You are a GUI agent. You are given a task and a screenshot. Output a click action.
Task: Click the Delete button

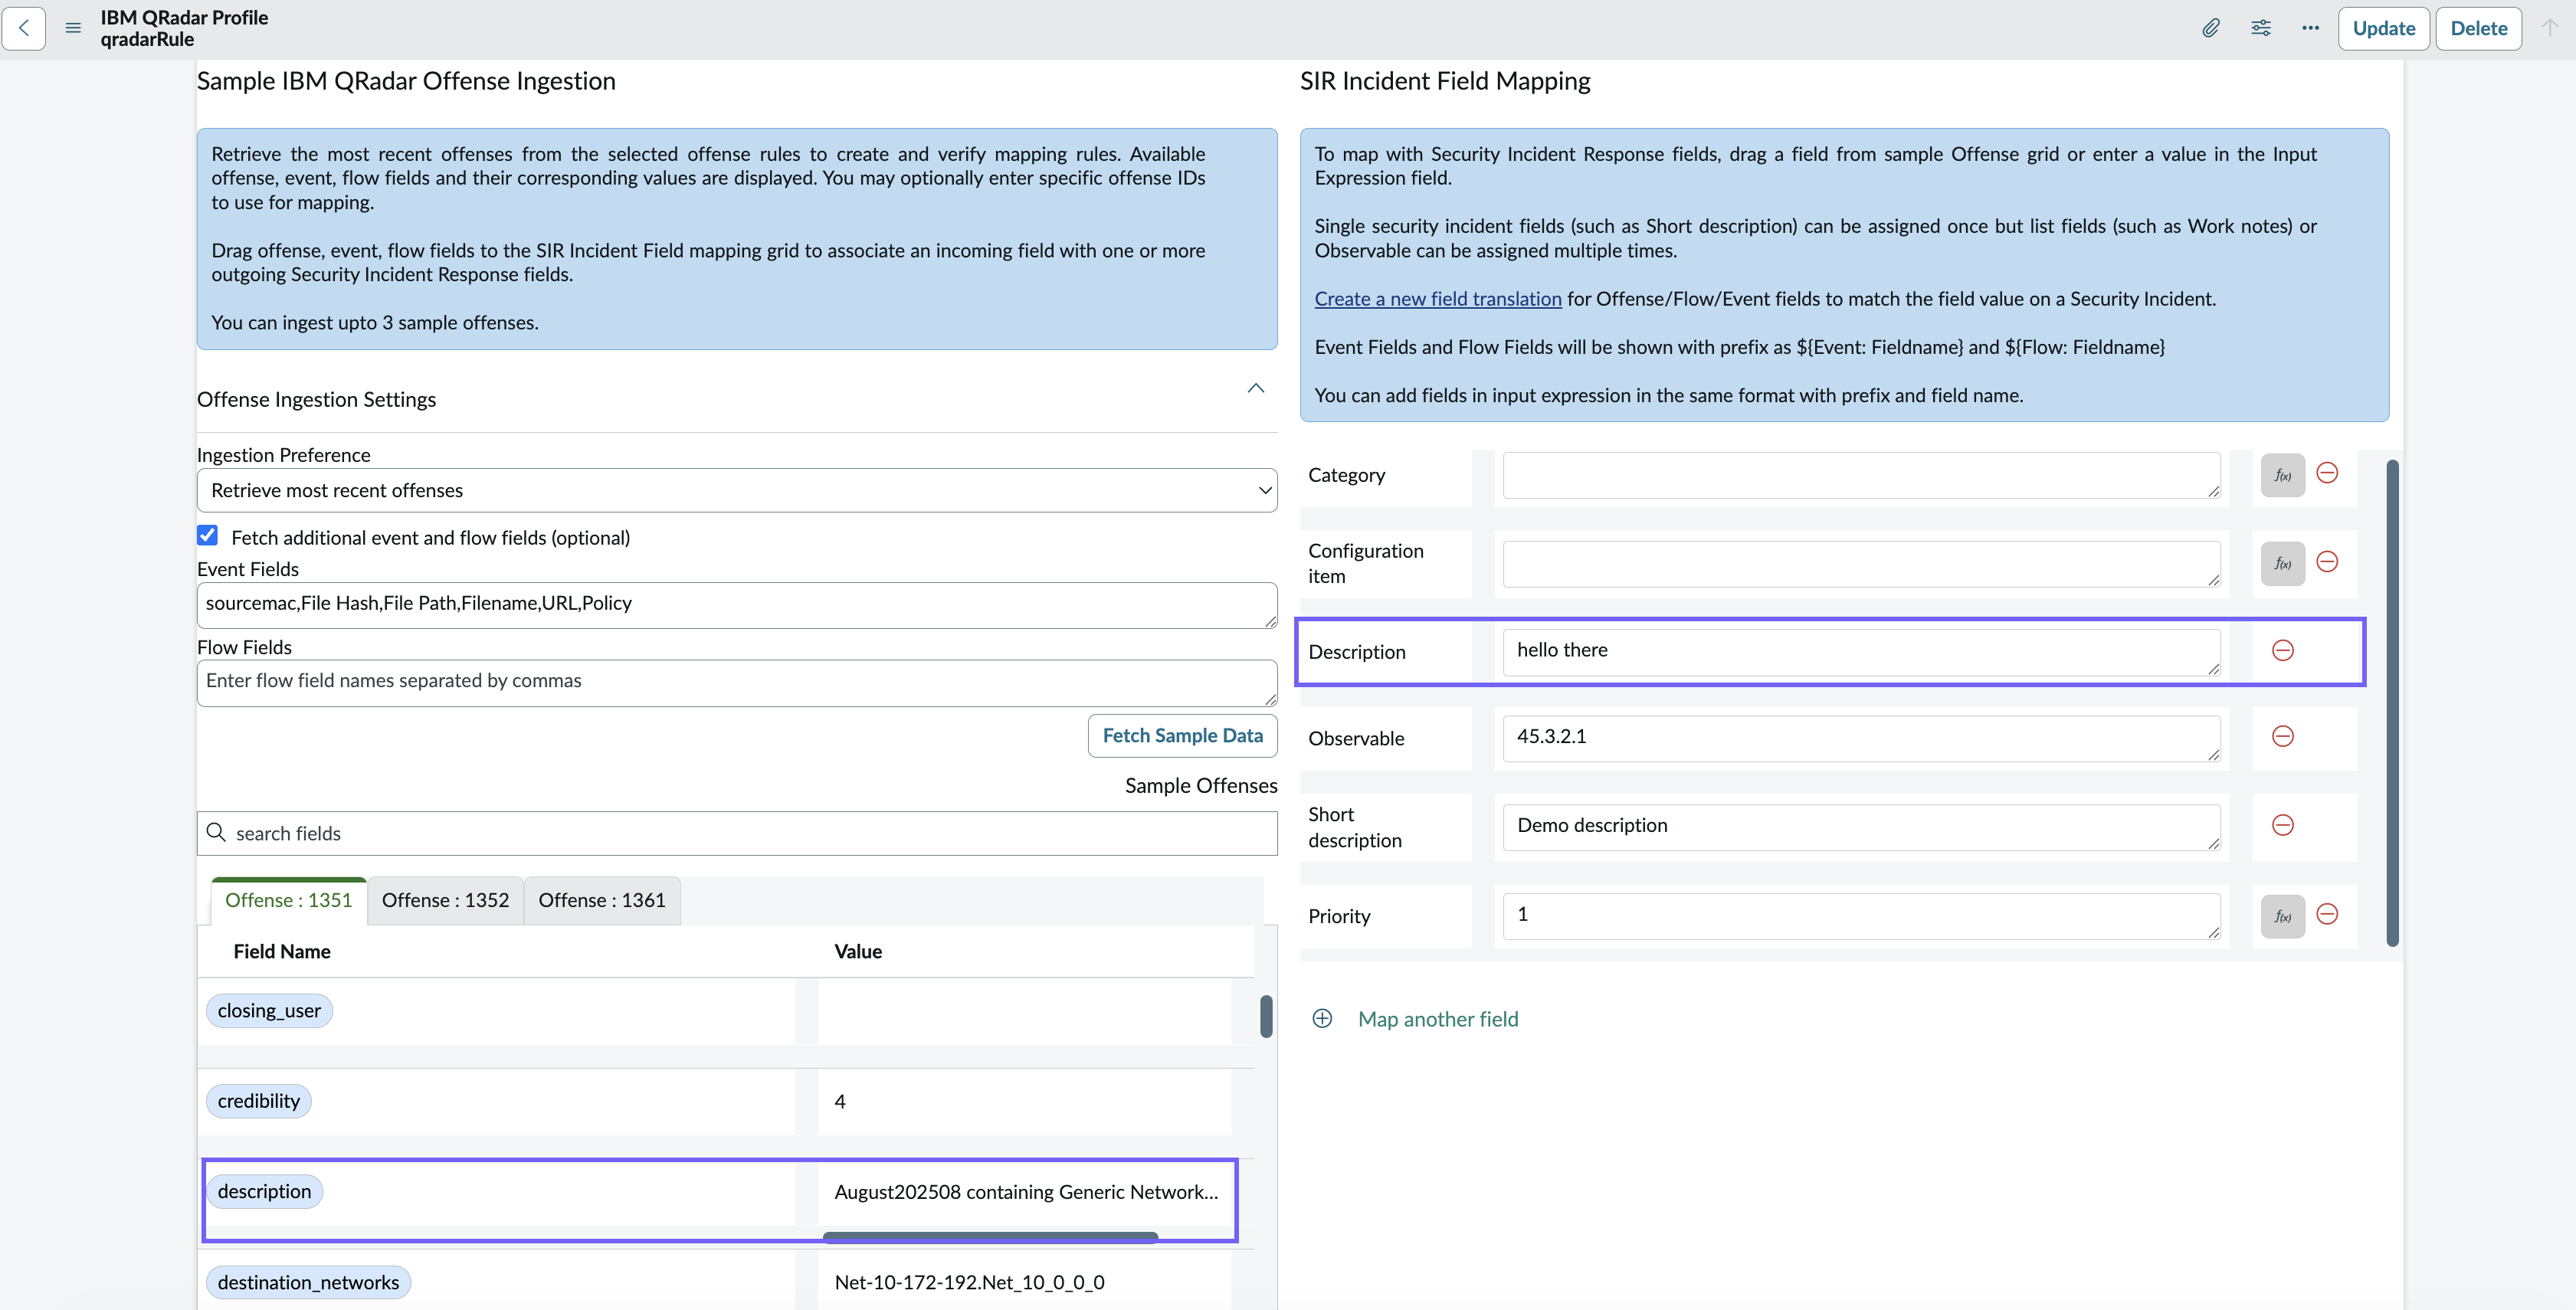point(2478,28)
